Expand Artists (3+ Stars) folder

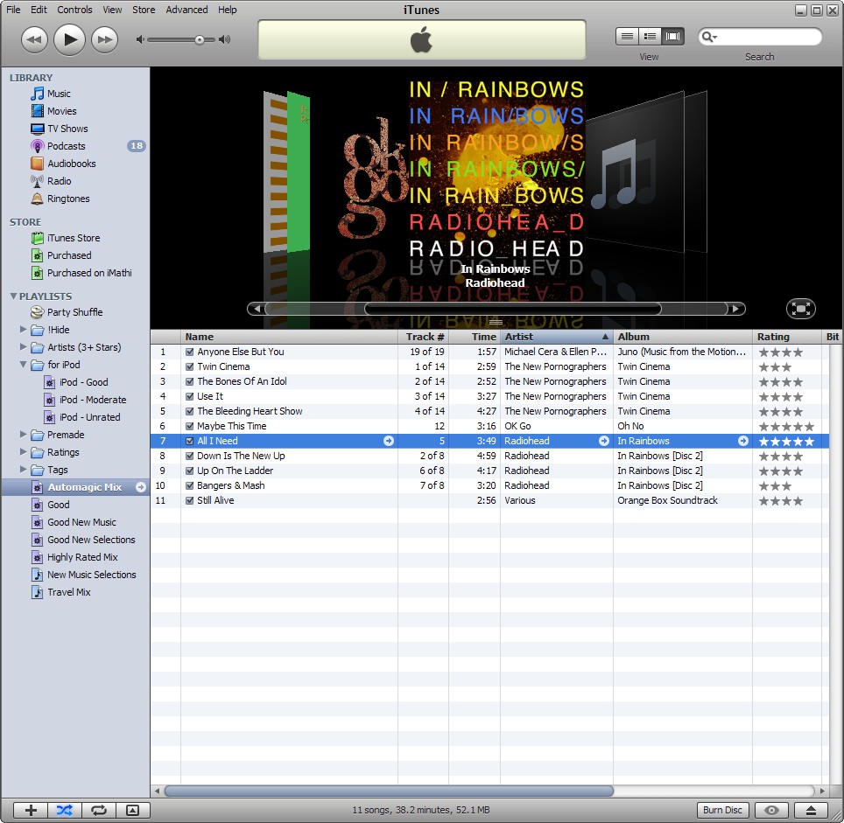pos(23,346)
